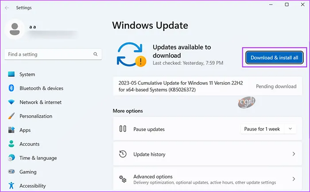The width and height of the screenshot is (310, 192).
Task: Click the update sync status icon
Action: pyautogui.click(x=131, y=55)
